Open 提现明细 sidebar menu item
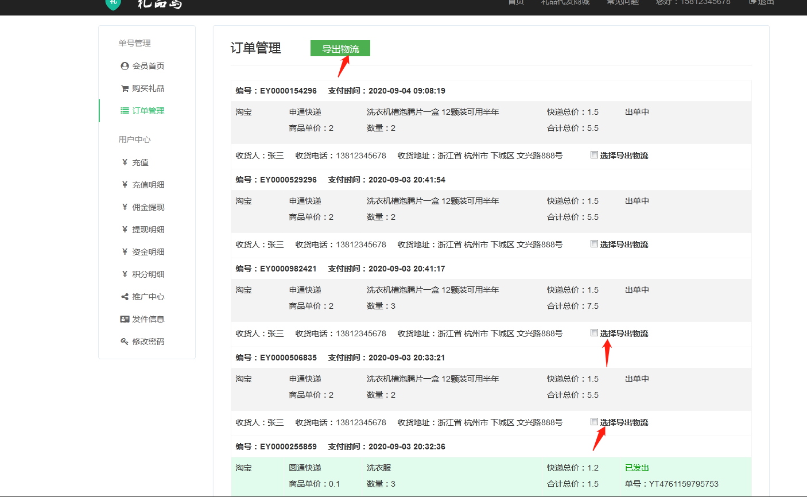 coord(148,230)
